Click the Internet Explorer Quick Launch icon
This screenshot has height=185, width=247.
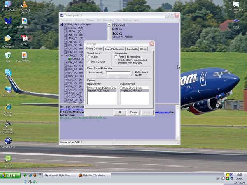[30, 175]
